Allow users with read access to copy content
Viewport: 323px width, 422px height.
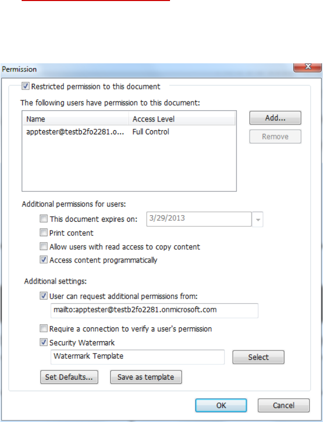point(44,247)
